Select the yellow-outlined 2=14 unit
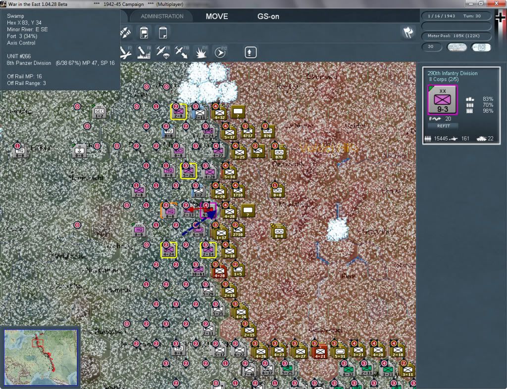The image size is (507, 389). 208,250
